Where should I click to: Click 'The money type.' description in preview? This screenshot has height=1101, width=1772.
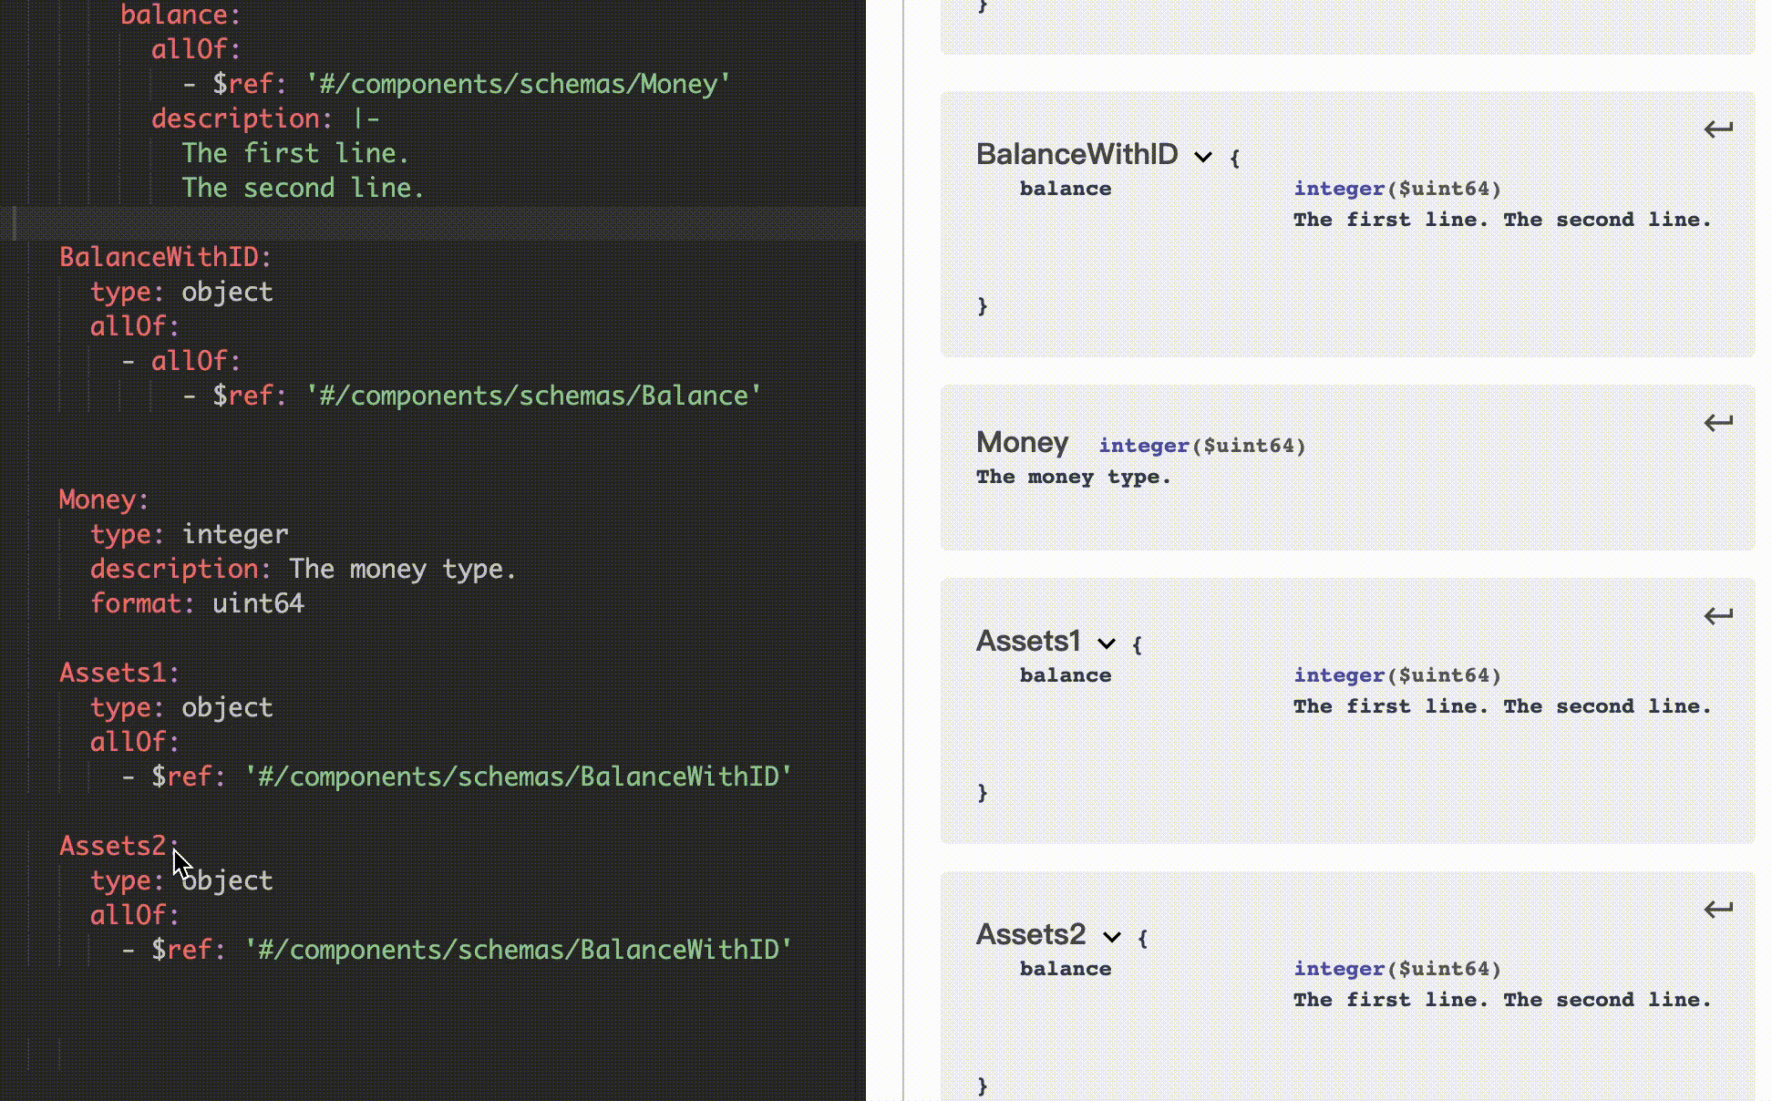[1073, 477]
